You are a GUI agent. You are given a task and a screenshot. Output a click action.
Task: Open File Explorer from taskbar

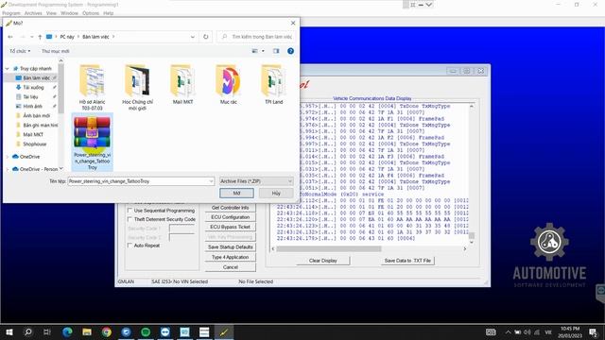pos(87,331)
